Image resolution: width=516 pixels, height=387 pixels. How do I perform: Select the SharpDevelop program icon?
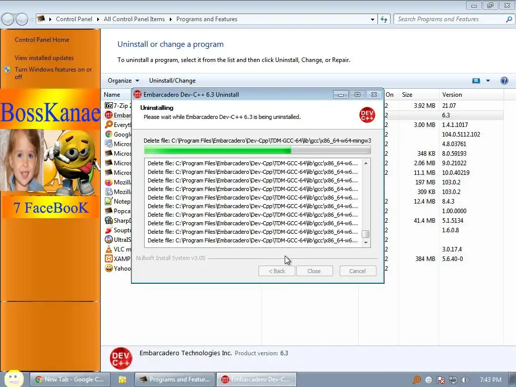coord(109,221)
